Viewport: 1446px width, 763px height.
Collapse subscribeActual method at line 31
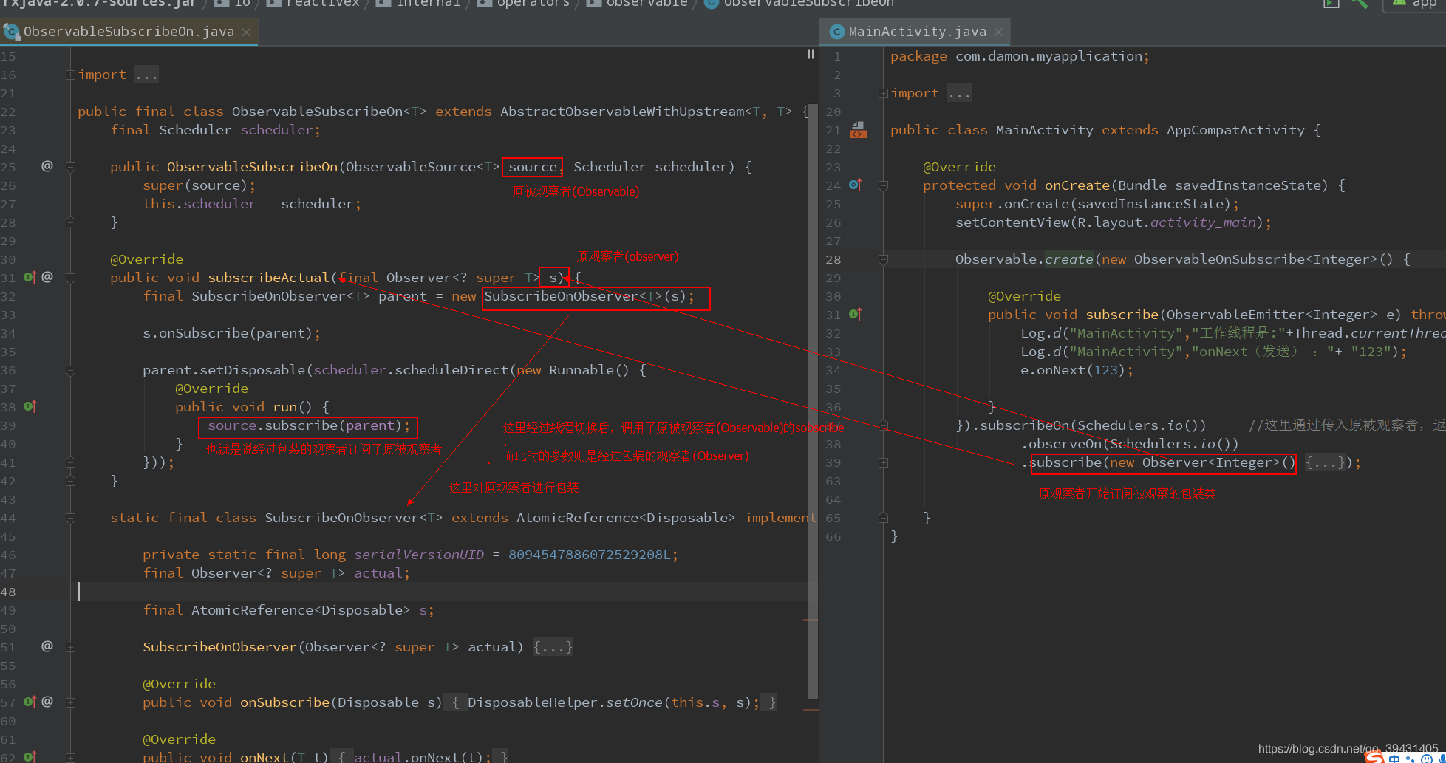pos(70,278)
